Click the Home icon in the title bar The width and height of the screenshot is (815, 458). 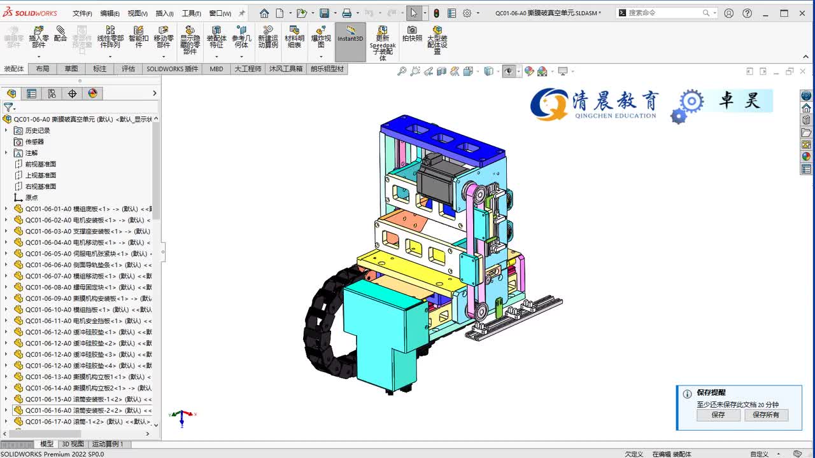coord(264,13)
